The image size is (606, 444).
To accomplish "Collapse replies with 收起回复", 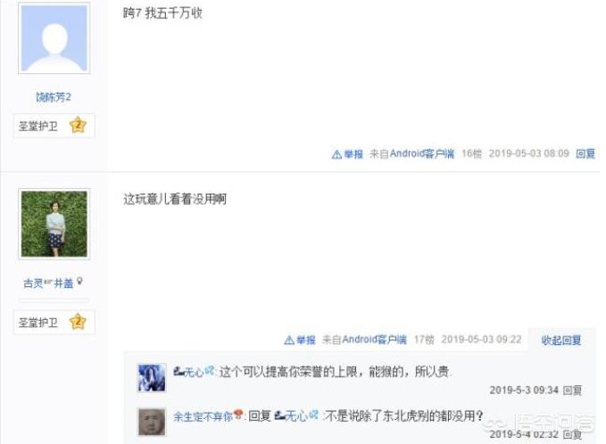I will pos(561,341).
